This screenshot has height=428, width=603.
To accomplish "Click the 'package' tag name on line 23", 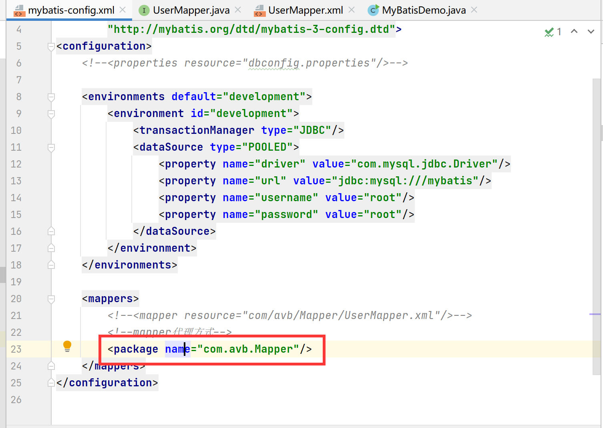I will (136, 349).
